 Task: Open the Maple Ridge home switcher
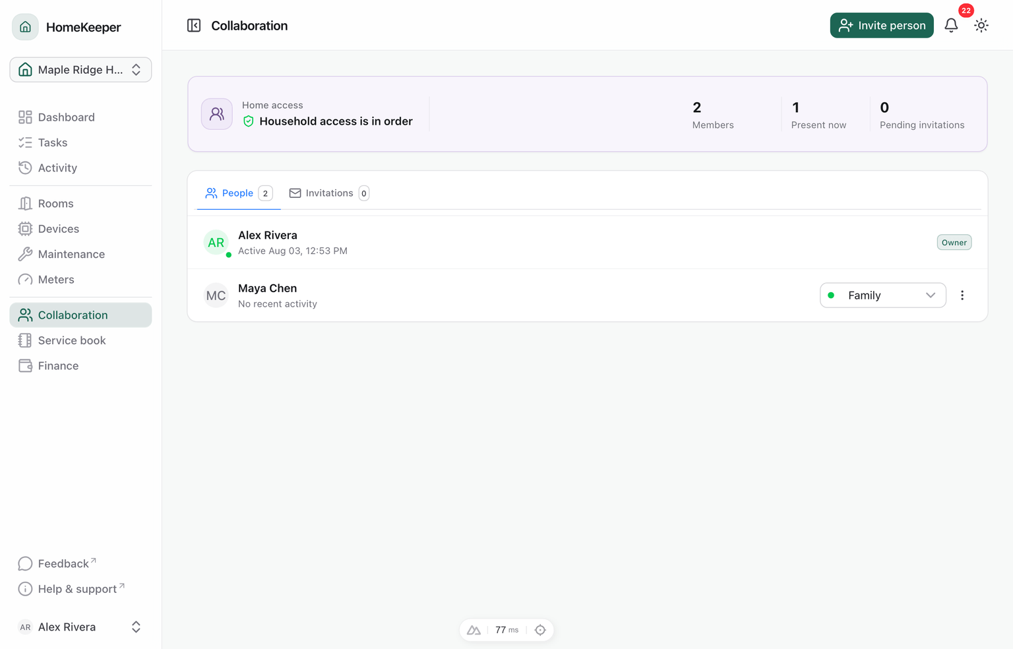pyautogui.click(x=80, y=70)
